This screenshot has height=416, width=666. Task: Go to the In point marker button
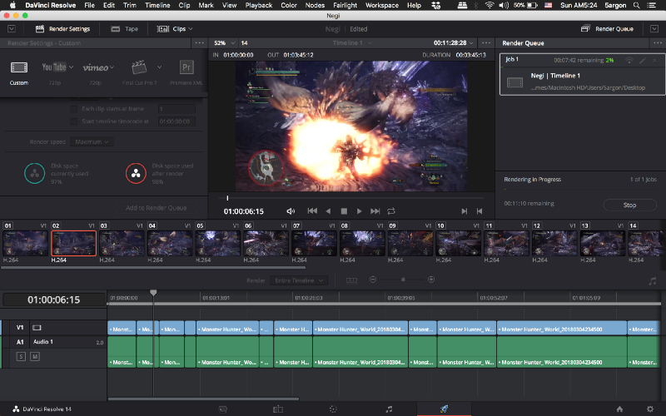click(480, 211)
